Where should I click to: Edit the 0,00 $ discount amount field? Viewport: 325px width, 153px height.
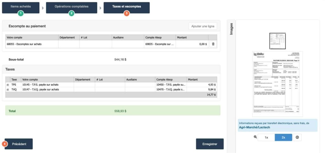192,44
